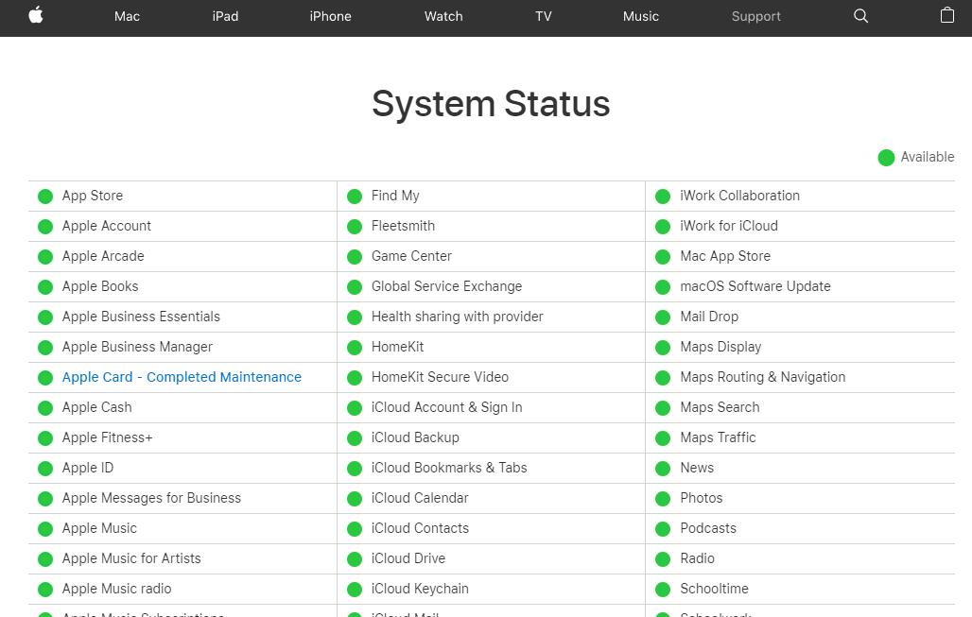Click green status dot beside HomeKit
Screen dimensions: 972x617
pyautogui.click(x=355, y=348)
